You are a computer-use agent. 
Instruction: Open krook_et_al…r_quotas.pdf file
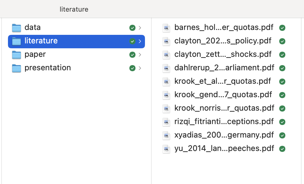[222, 81]
